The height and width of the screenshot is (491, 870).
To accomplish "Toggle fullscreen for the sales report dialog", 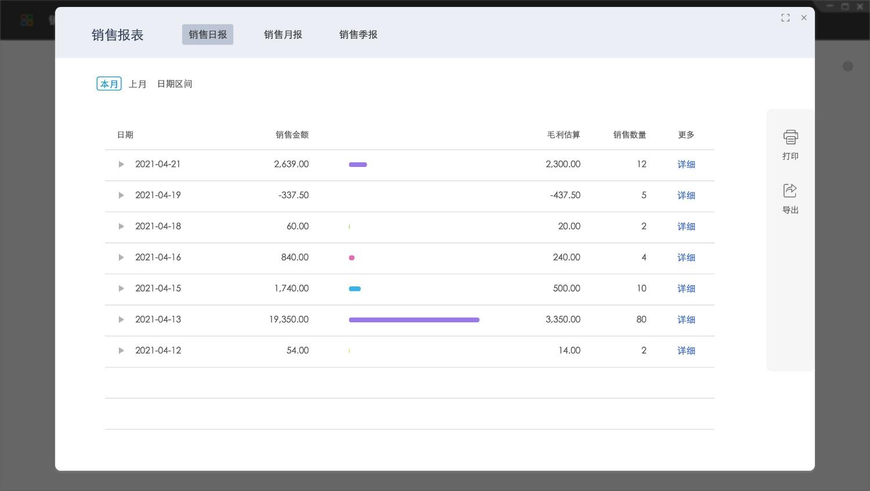I will click(785, 18).
